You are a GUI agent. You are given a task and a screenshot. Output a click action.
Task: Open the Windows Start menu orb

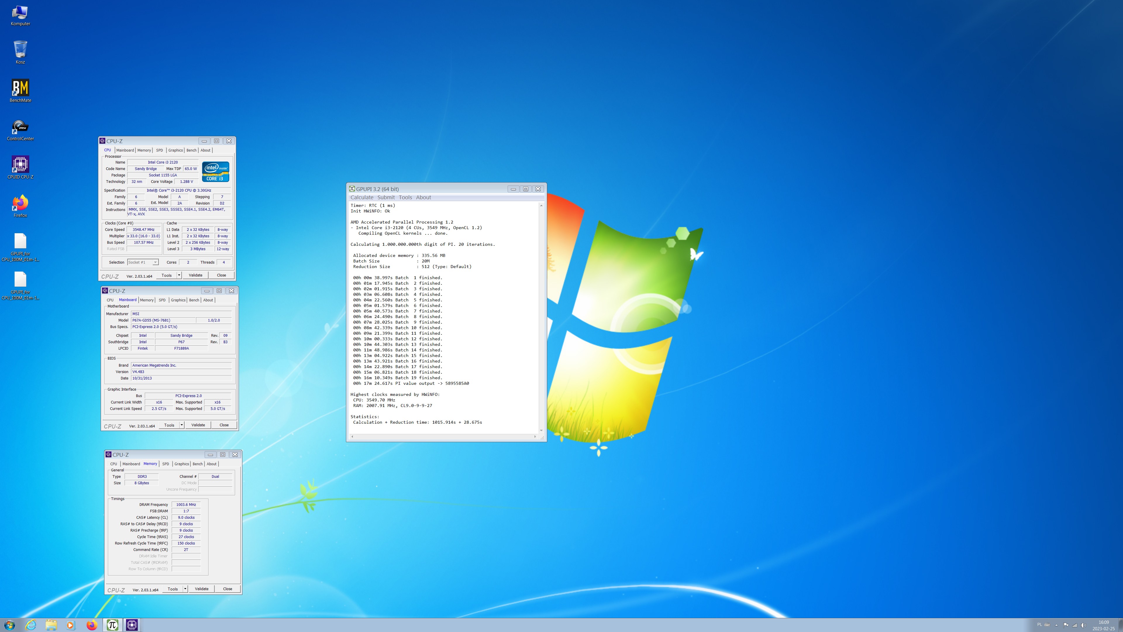(10, 625)
